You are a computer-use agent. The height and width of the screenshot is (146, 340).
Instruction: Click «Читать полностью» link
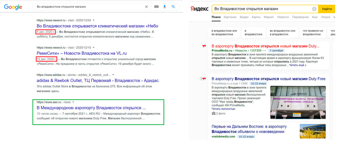223,109
